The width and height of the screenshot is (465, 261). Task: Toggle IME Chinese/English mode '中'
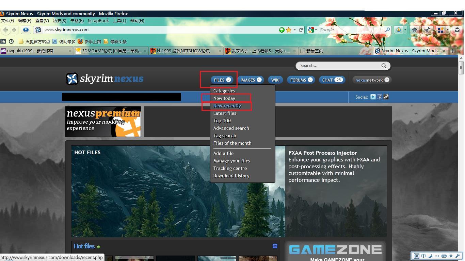(x=423, y=256)
